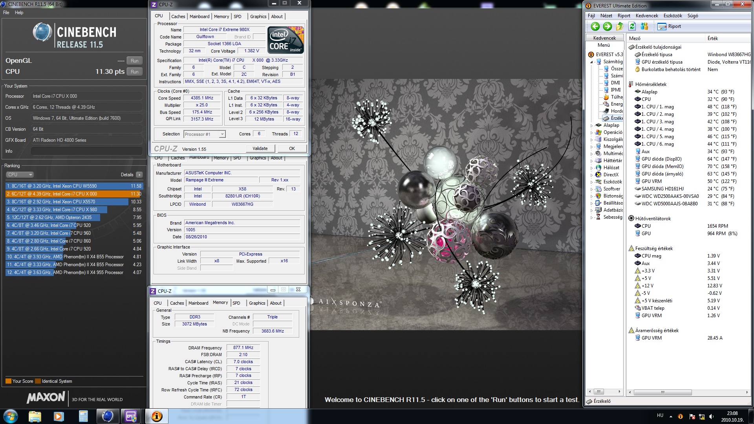Expand the Multimédia node in EVEREST tree

pyautogui.click(x=591, y=154)
